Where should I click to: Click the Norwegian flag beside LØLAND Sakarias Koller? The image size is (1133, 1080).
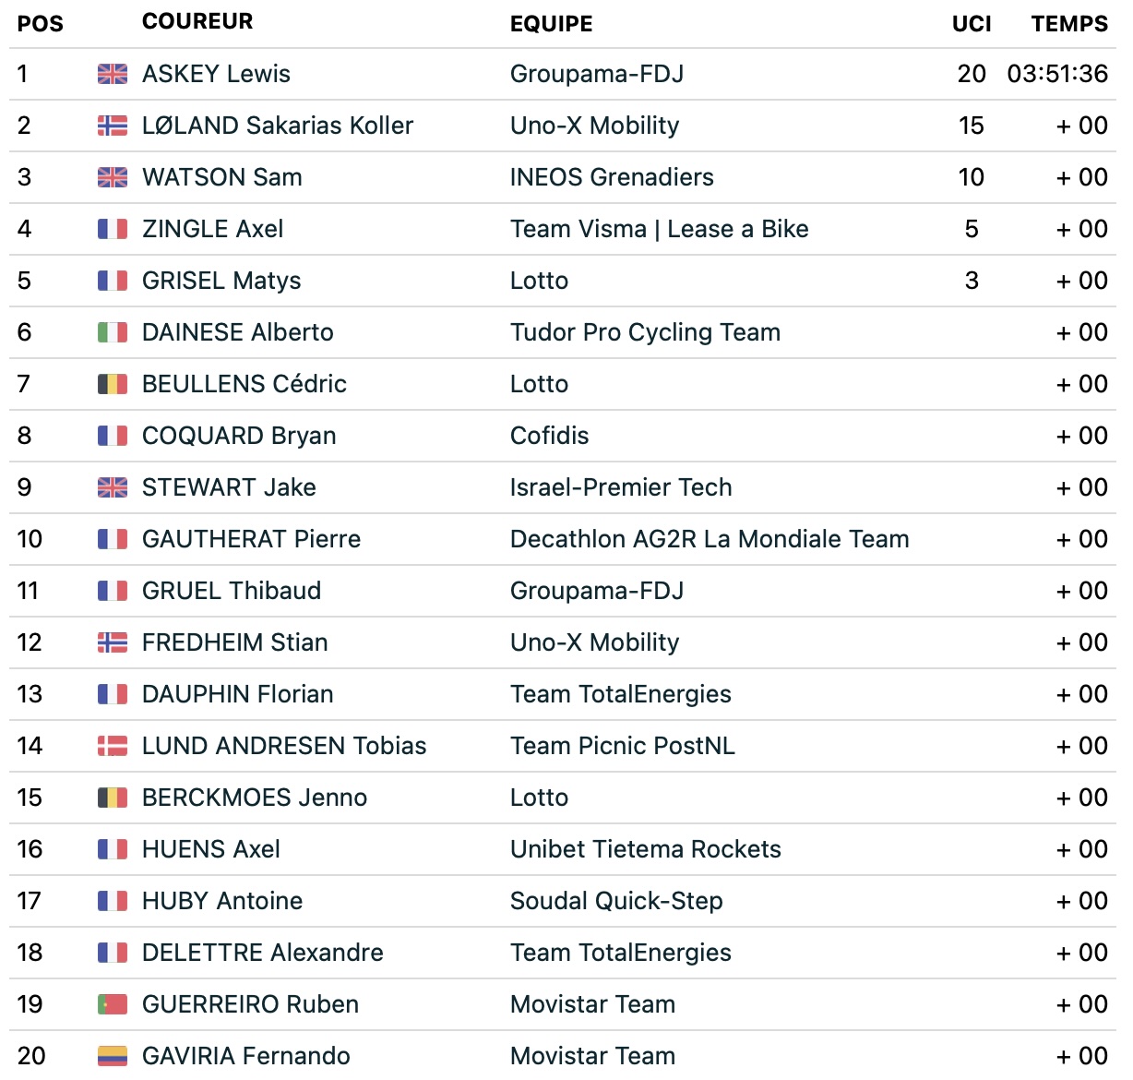tap(113, 126)
